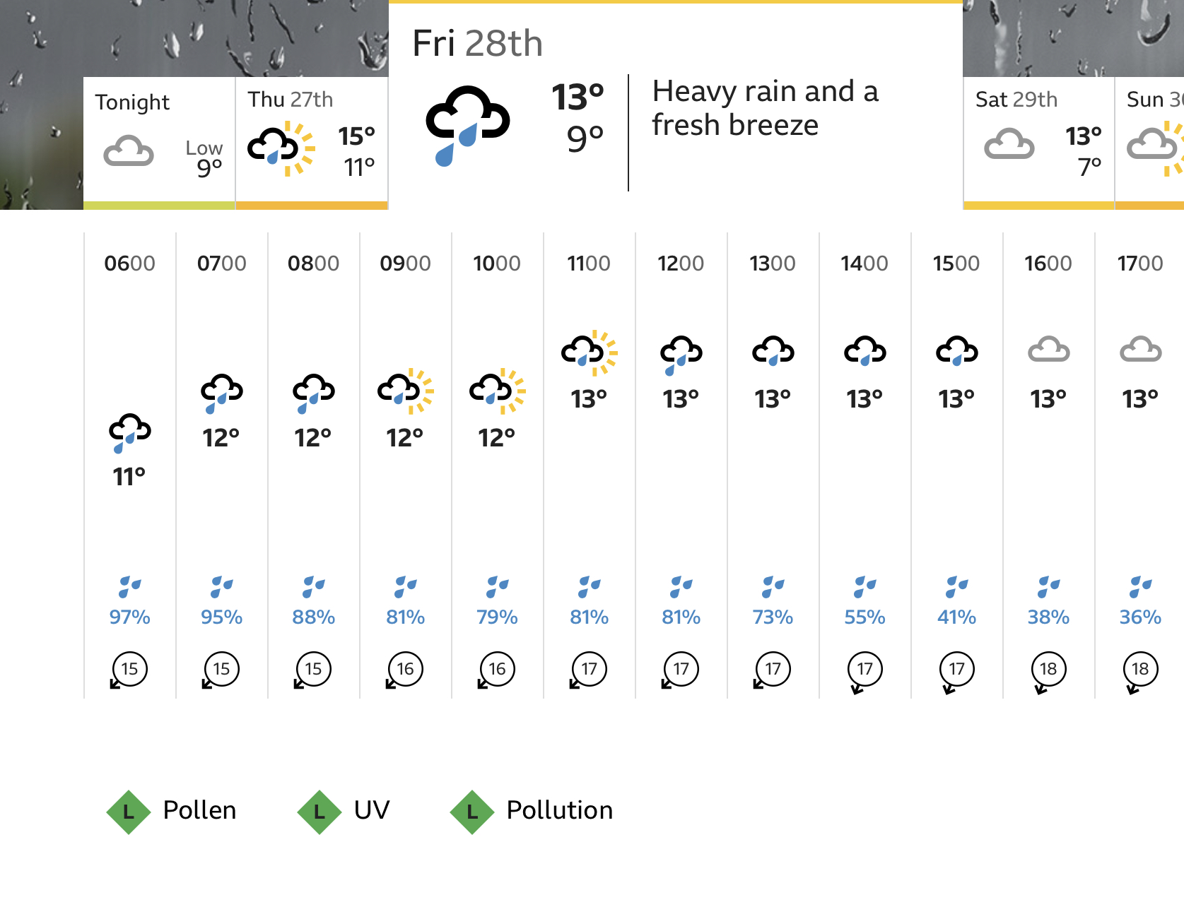Click the 1100 sunny showers weather icon
The height and width of the screenshot is (907, 1184).
coord(589,352)
